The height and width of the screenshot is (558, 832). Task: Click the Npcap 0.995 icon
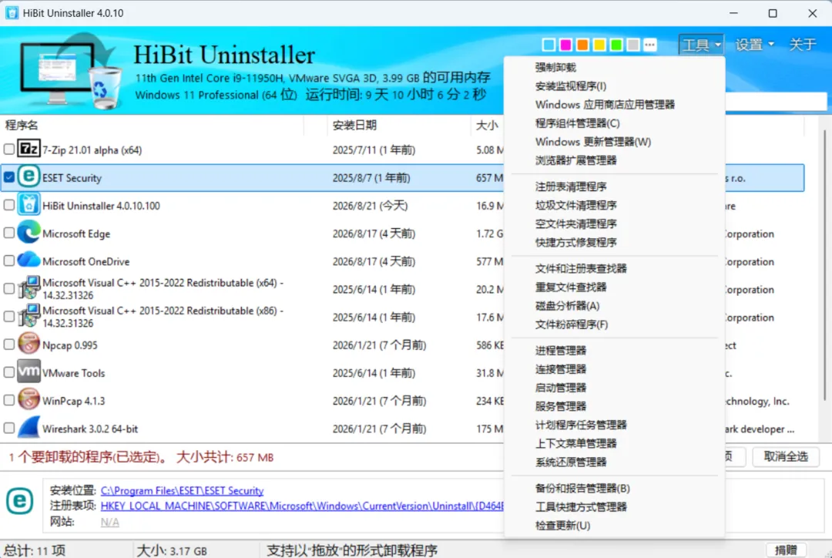pos(29,344)
